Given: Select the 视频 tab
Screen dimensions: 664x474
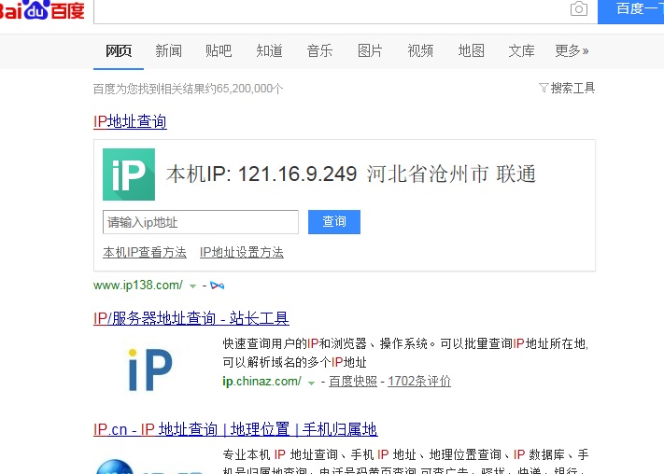Looking at the screenshot, I should coord(420,50).
